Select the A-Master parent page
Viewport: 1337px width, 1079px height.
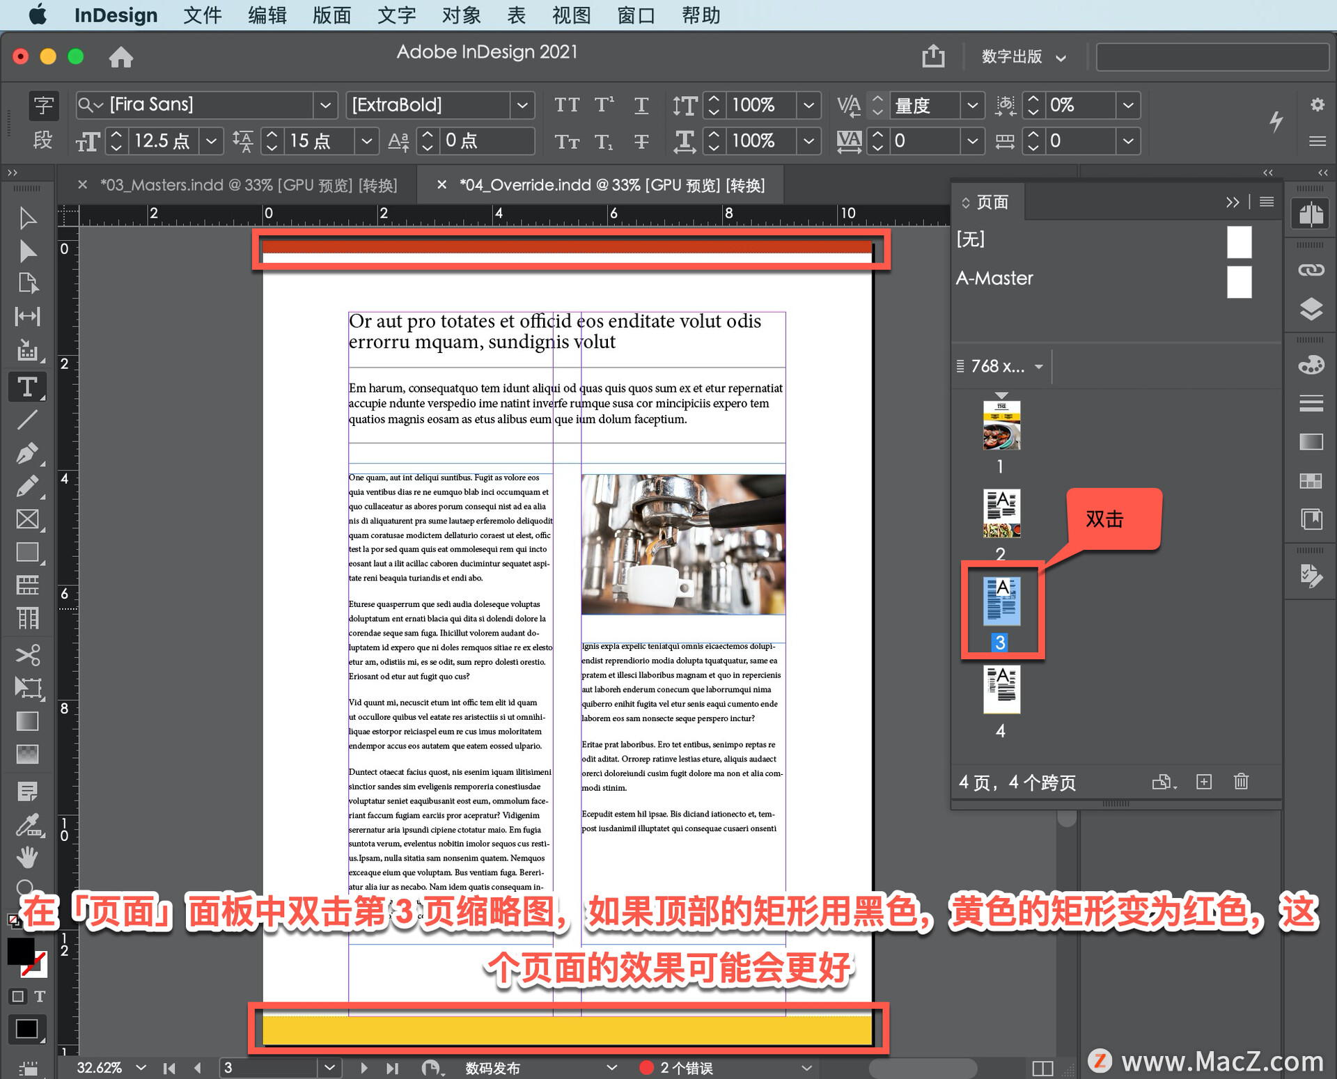(x=994, y=278)
